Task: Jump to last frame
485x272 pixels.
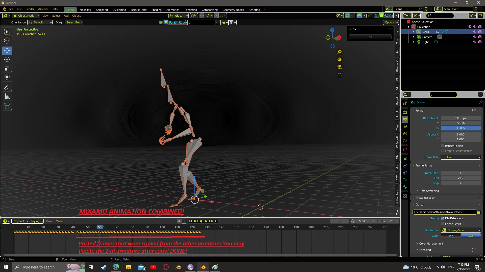Action: pyautogui.click(x=216, y=221)
